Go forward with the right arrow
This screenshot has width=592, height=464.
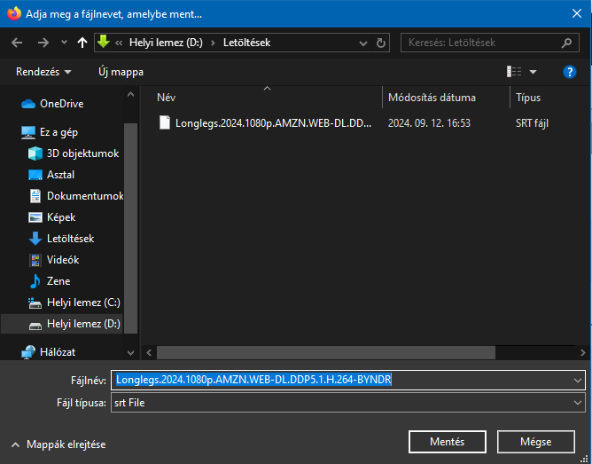click(x=43, y=43)
